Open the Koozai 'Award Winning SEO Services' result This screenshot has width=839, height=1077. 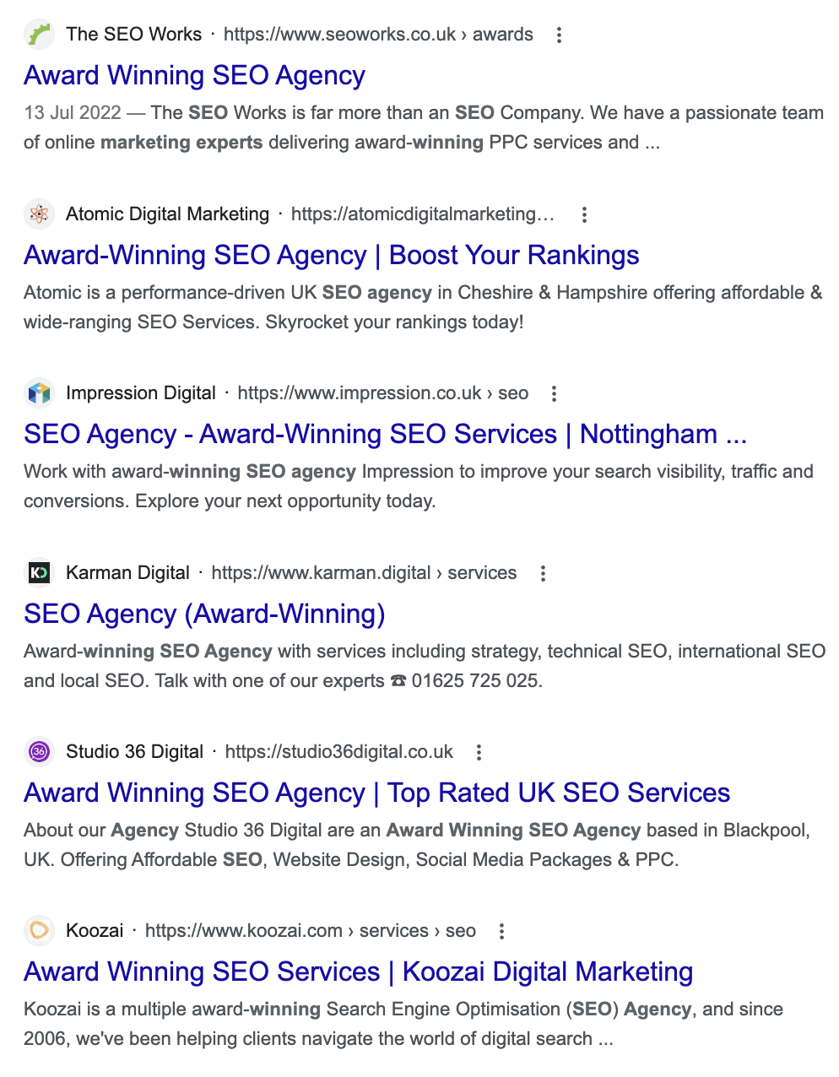click(x=358, y=971)
